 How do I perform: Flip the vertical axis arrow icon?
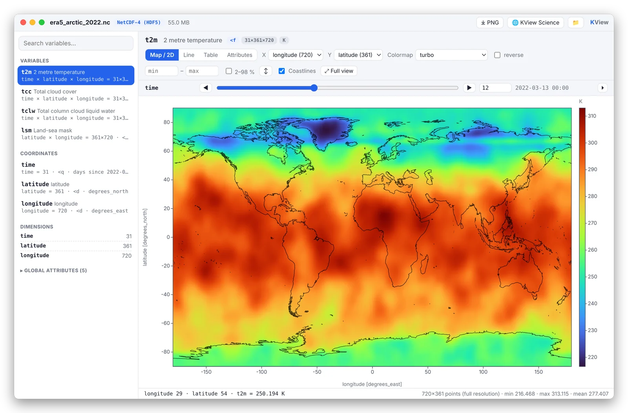click(266, 71)
